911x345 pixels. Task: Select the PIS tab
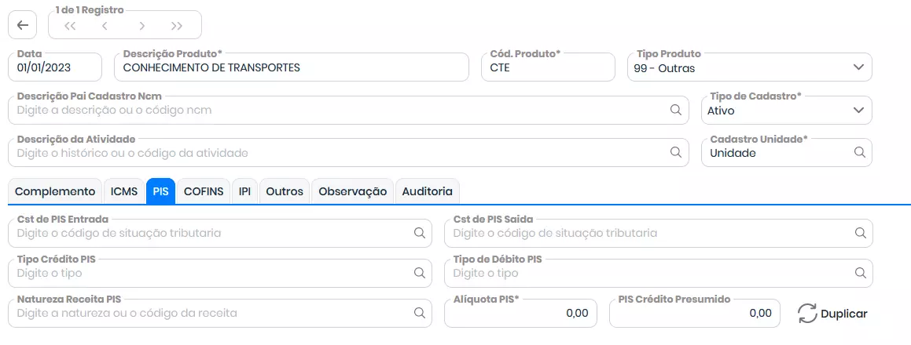pos(161,191)
